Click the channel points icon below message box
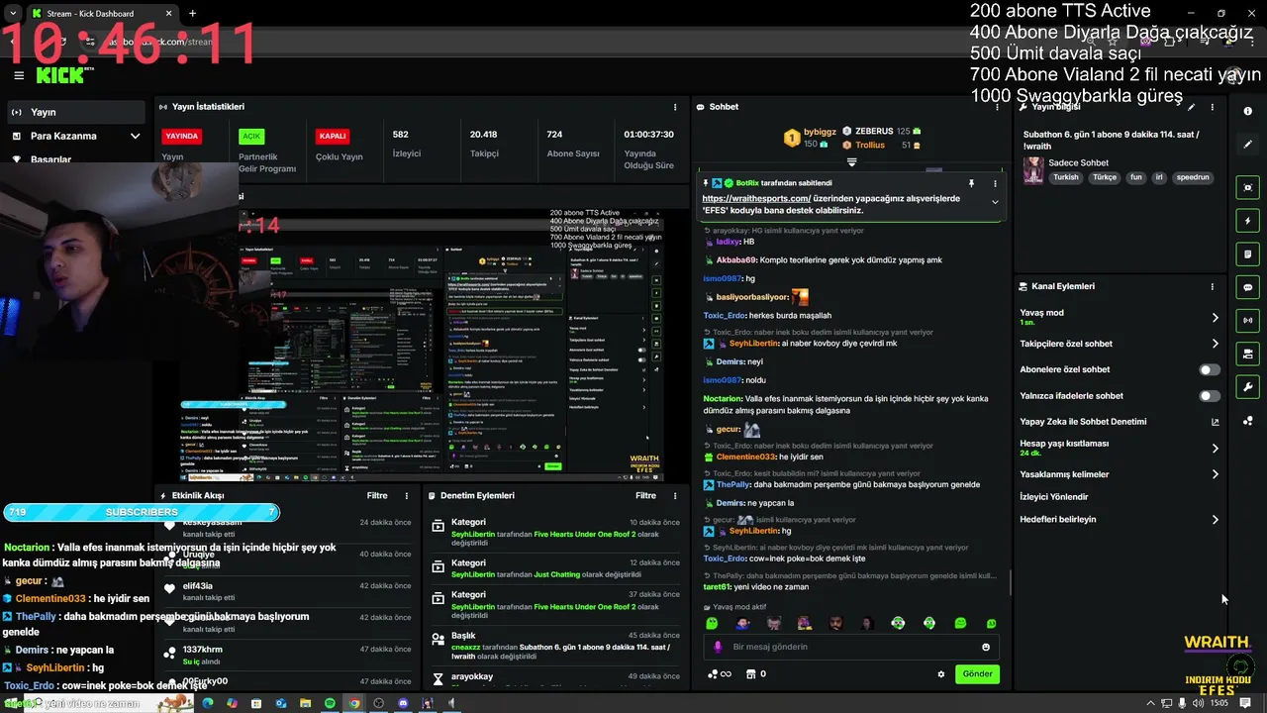Screen dimensions: 1267x713 coord(719,674)
